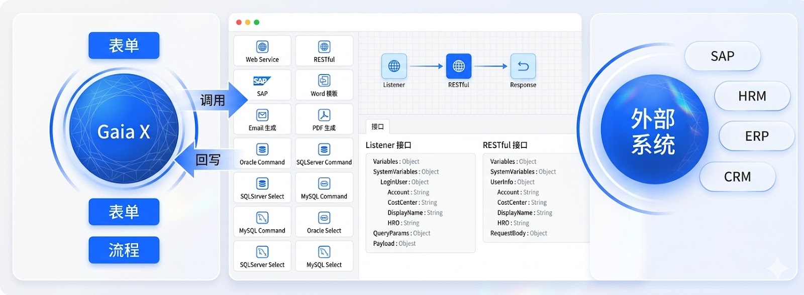Click the 流程 button
804x295 pixels.
click(x=124, y=250)
